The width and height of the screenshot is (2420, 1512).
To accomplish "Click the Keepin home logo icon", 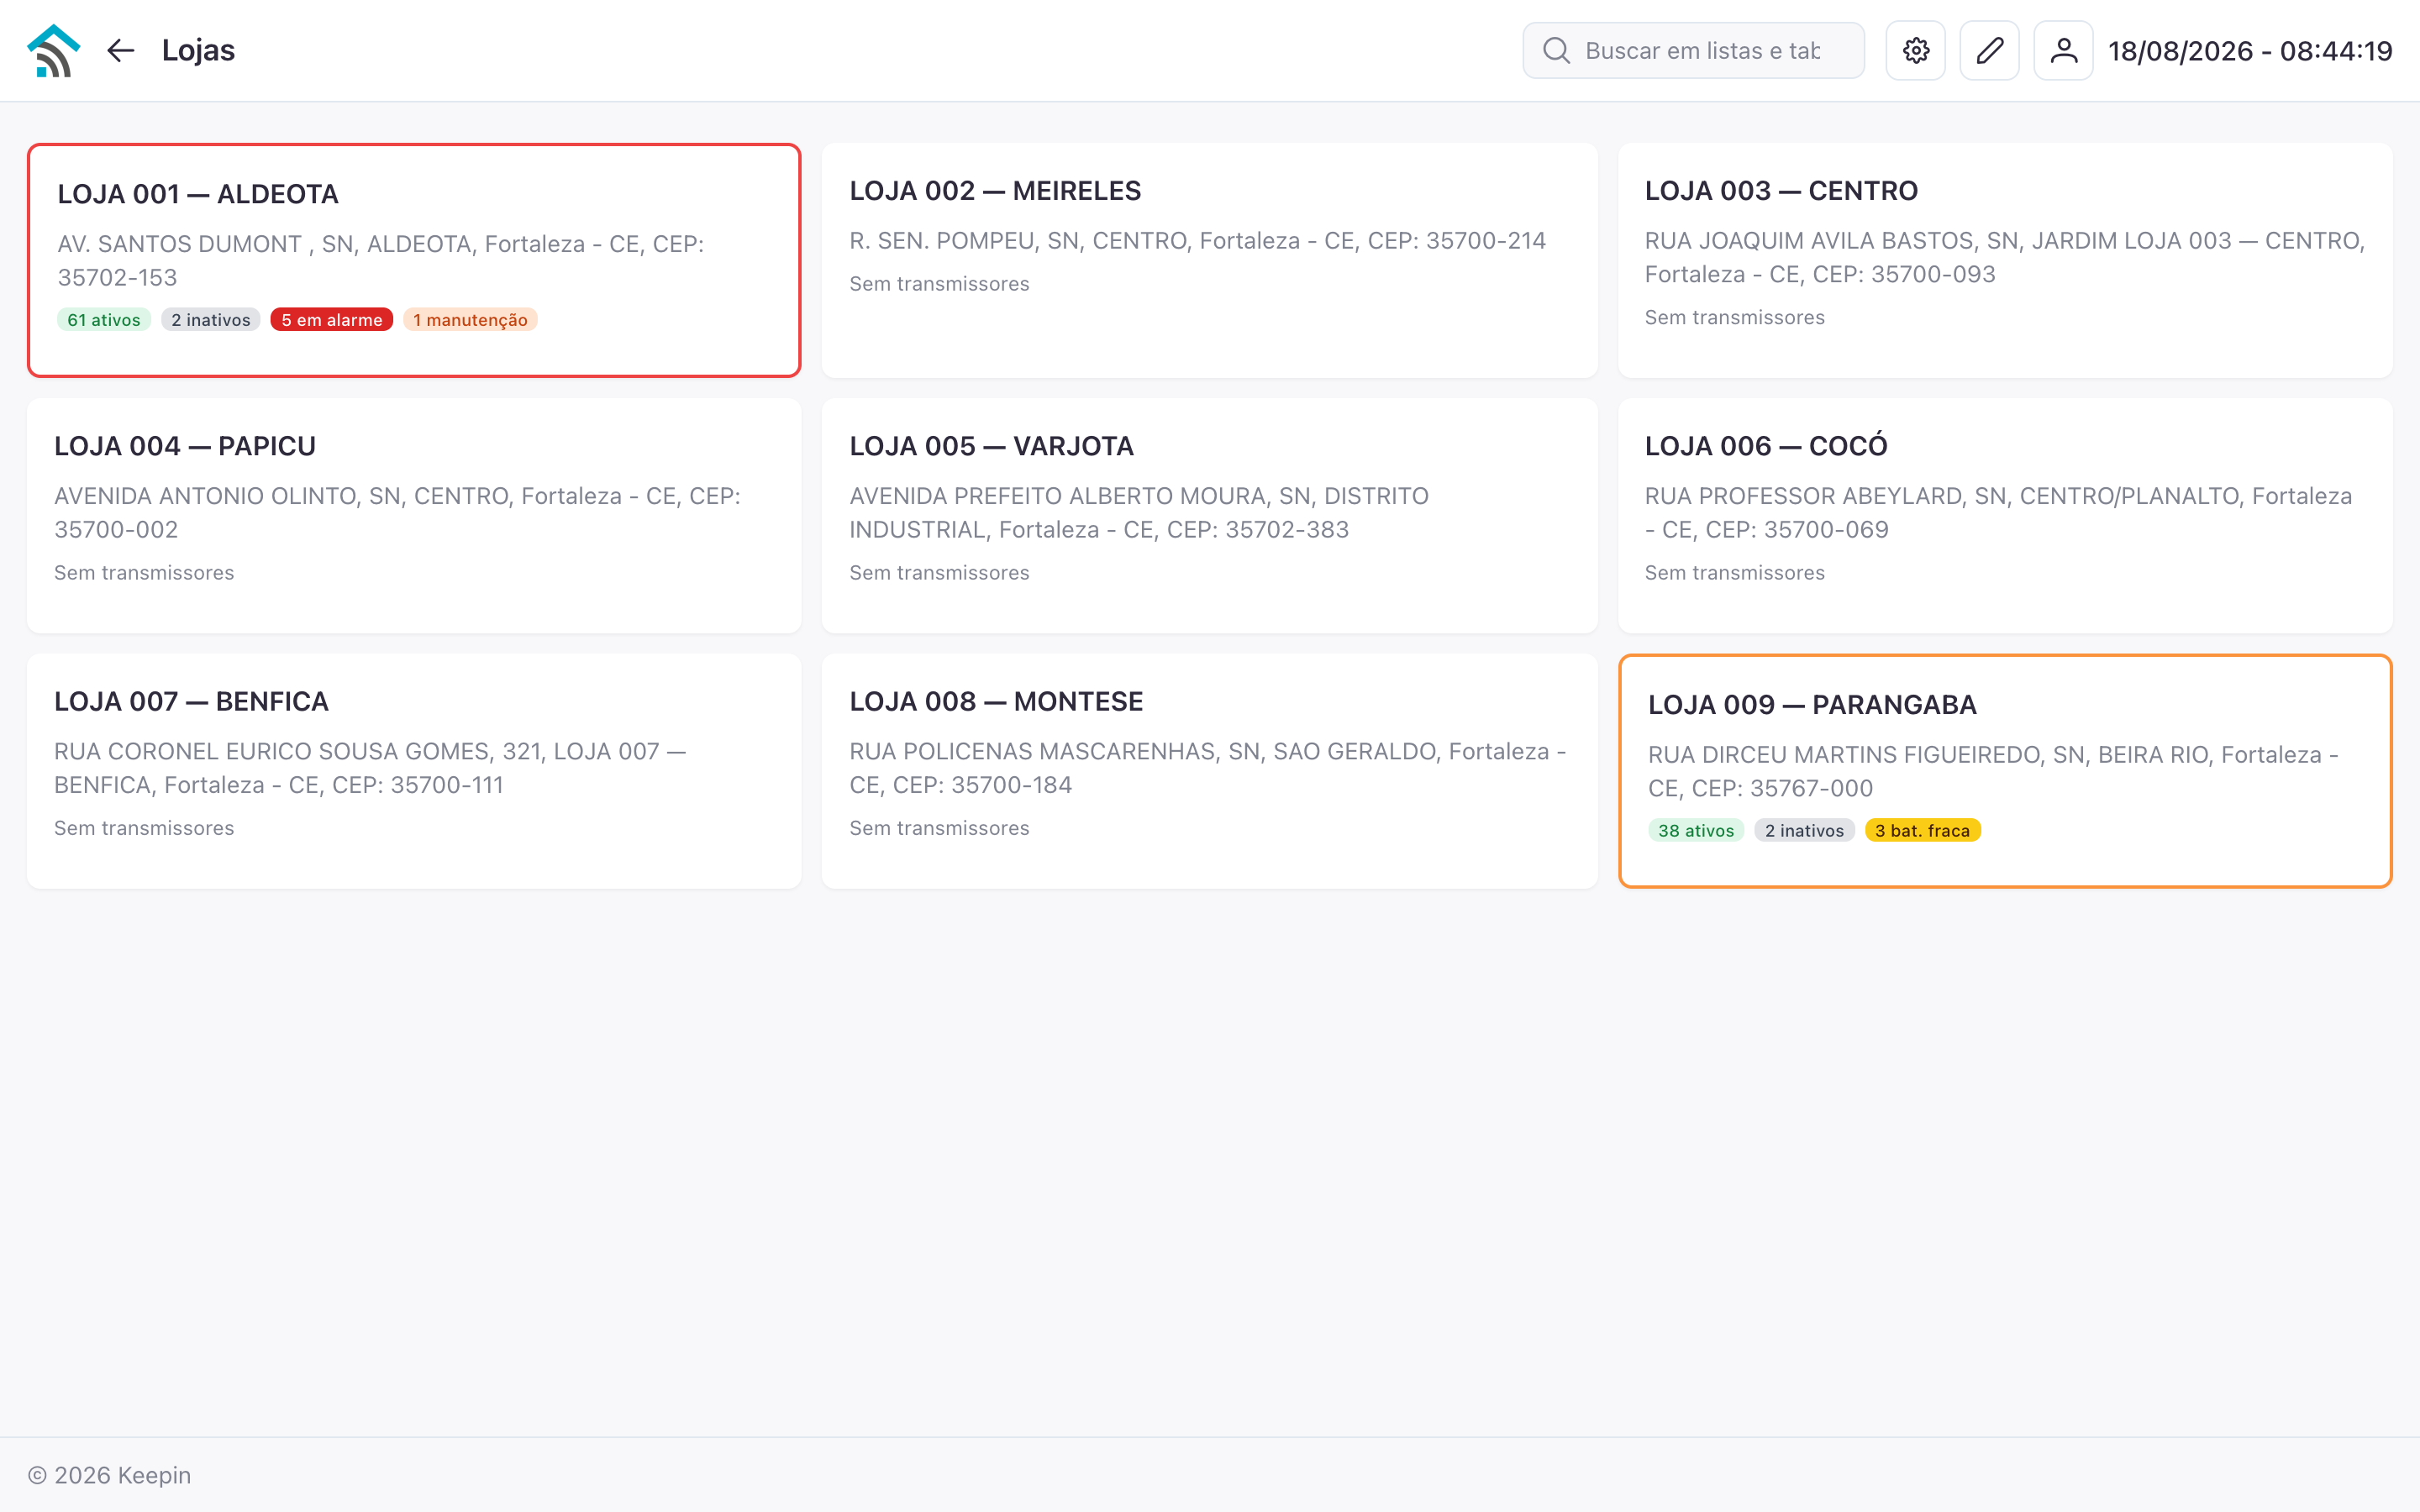I will 53,50.
